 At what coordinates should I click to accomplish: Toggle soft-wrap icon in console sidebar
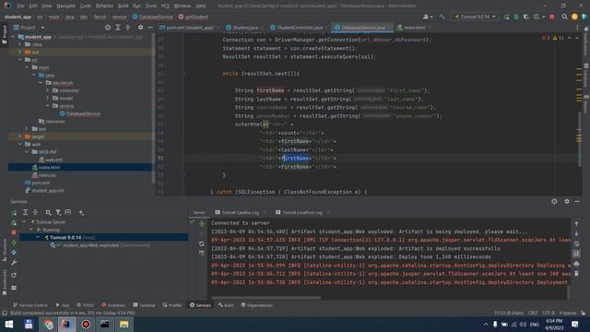pos(576,243)
